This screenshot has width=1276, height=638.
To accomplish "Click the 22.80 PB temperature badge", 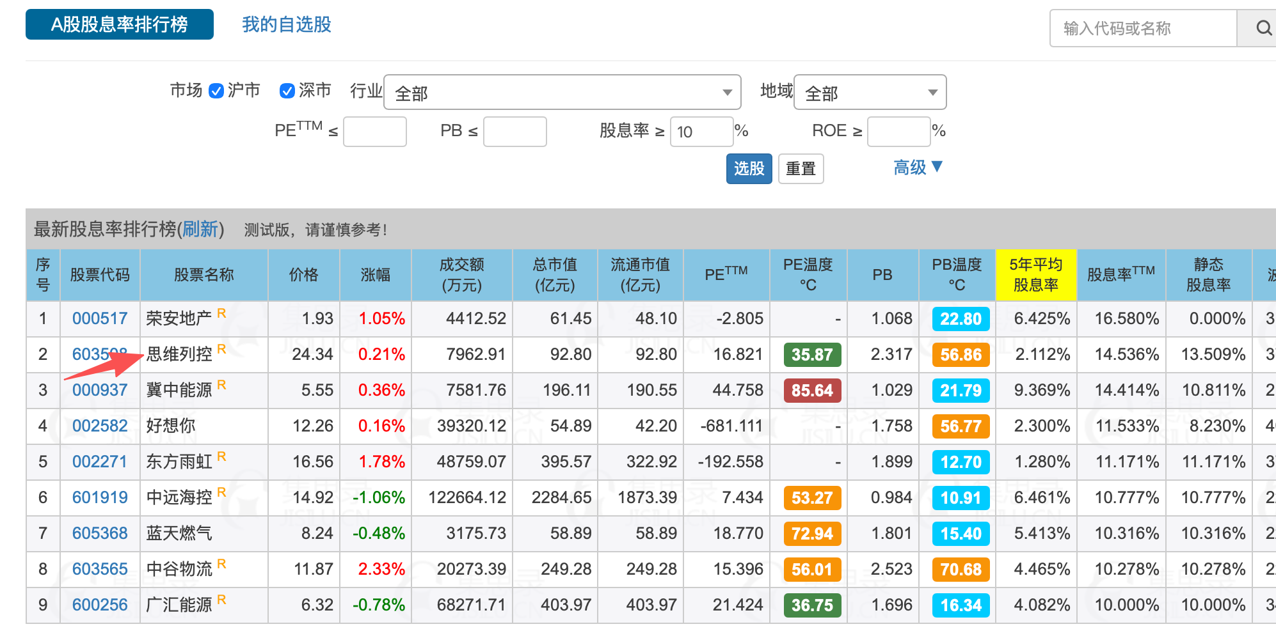I will [960, 319].
